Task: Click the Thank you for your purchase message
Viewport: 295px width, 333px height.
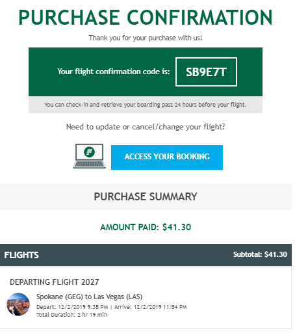Action: click(x=146, y=38)
